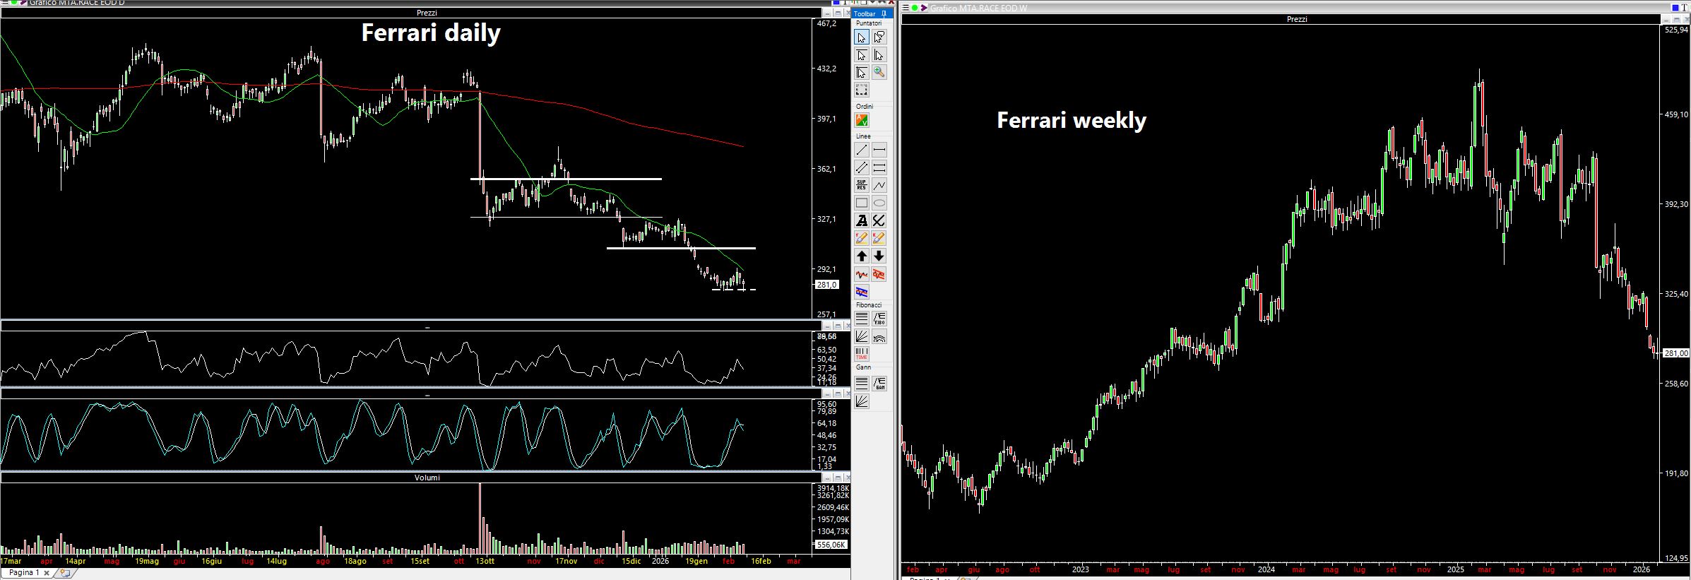Enable the dashed rectangle selection tool
The image size is (1691, 580).
pos(862,90)
